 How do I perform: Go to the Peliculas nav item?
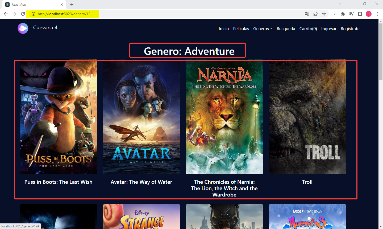pyautogui.click(x=241, y=28)
